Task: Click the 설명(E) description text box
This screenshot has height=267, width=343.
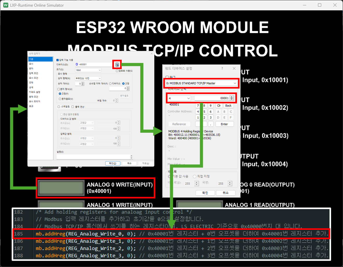Action: pos(94,157)
